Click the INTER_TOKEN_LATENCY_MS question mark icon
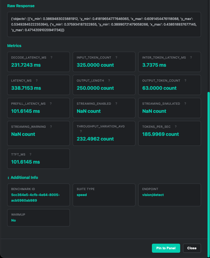This screenshot has width=210, height=258. tap(191, 58)
